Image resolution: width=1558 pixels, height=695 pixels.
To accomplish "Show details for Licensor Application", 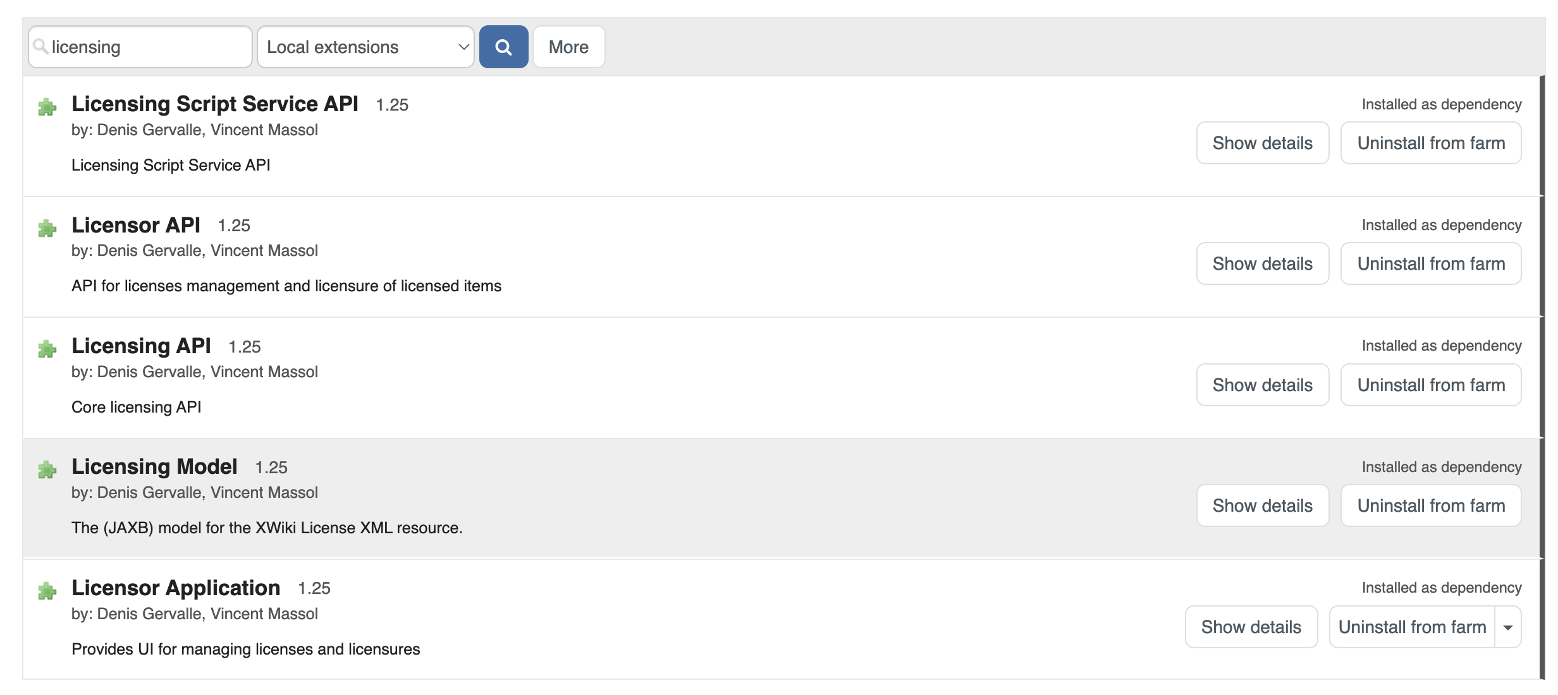I will pos(1251,627).
